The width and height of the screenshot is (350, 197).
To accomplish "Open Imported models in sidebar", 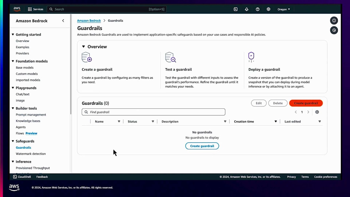I will pos(28,80).
